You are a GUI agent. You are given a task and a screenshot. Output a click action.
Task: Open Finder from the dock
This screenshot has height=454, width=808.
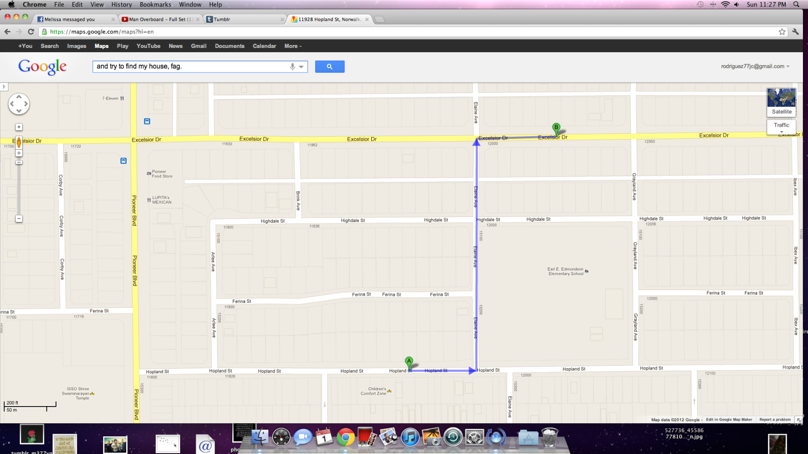click(x=260, y=437)
